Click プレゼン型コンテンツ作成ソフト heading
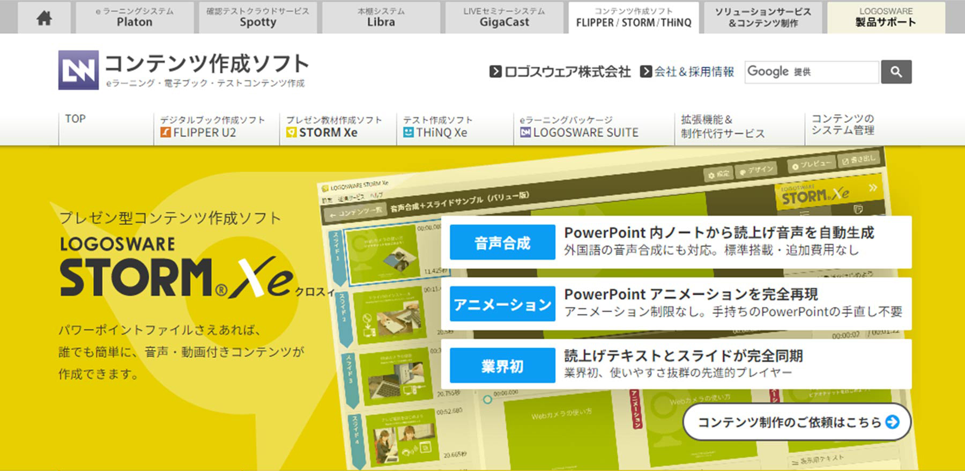Viewport: 965px width, 471px height. (x=170, y=218)
